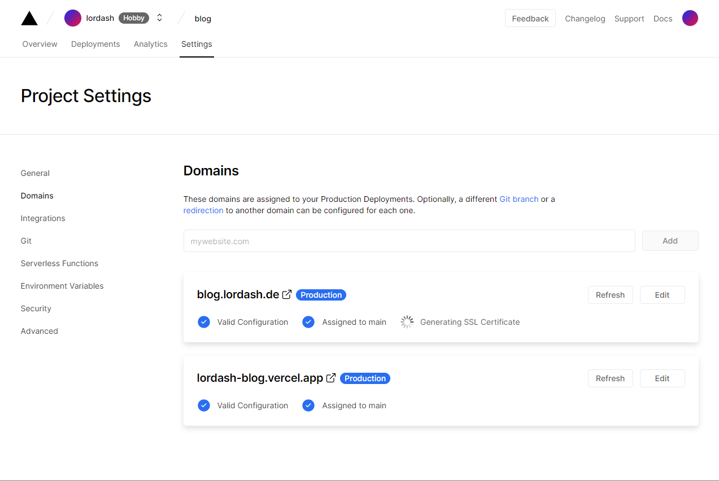
Task: Focus the mywebsite.com domain input
Action: pyautogui.click(x=409, y=241)
